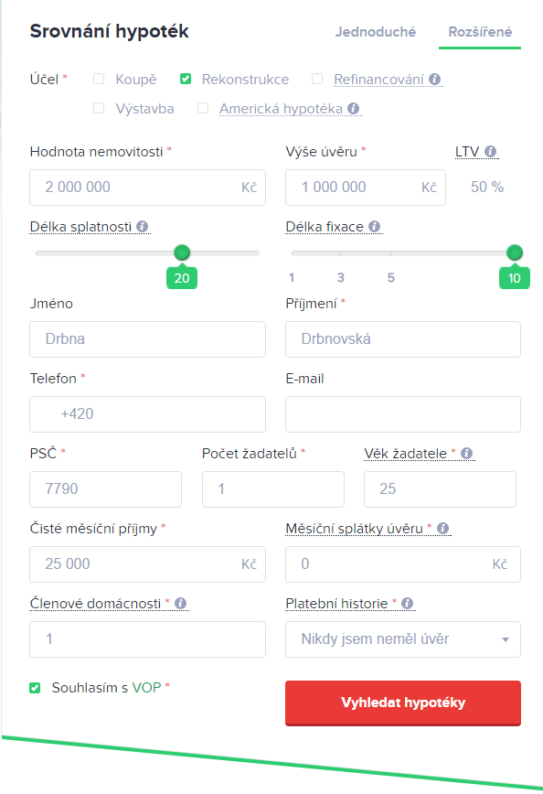543x794 pixels.
Task: Click info icon beside Americká hypotéka
Action: click(x=354, y=108)
